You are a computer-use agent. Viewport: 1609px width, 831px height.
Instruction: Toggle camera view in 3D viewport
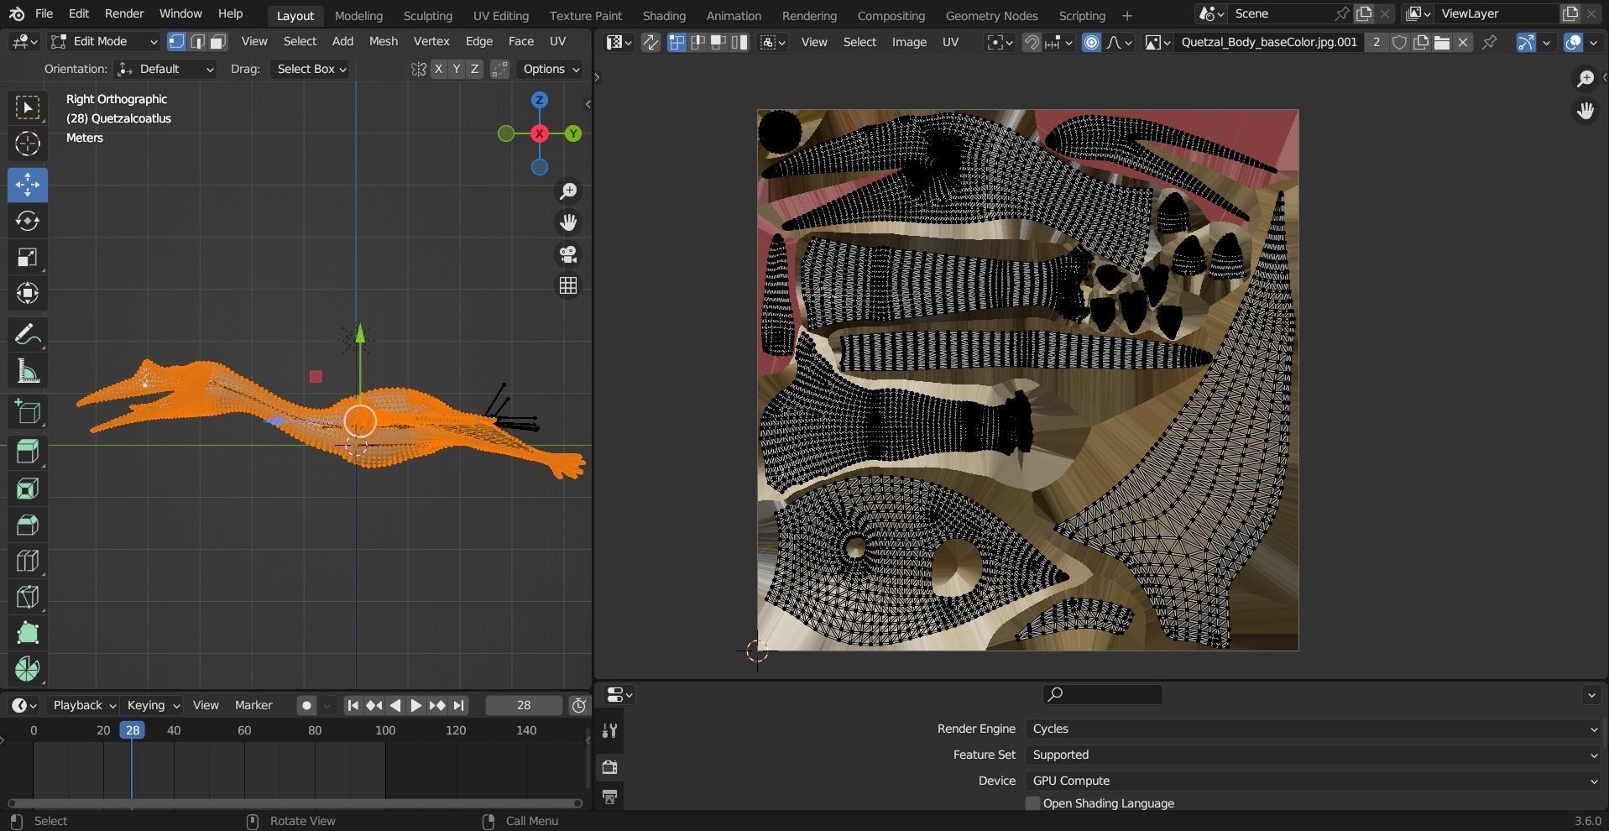click(568, 254)
